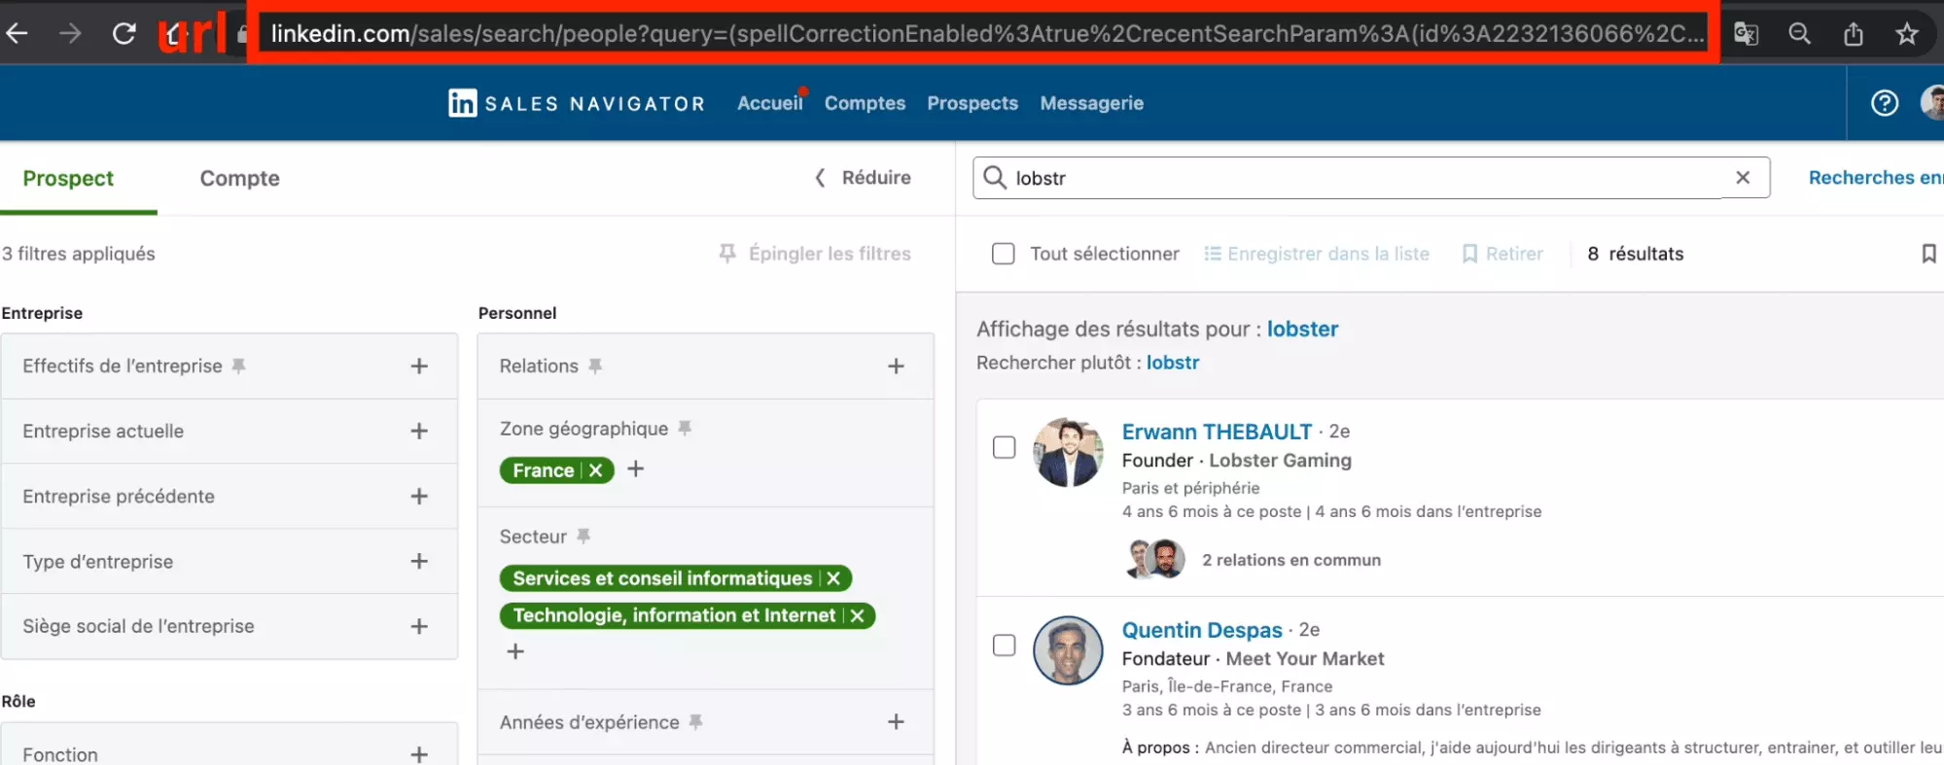Click the lobstr link under Rechercher plutôt
The width and height of the screenshot is (1944, 765).
[1172, 363]
